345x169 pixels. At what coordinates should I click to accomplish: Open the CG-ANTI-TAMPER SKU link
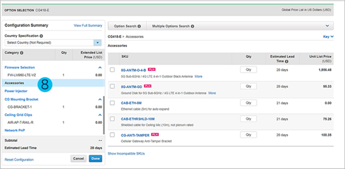[135, 135]
